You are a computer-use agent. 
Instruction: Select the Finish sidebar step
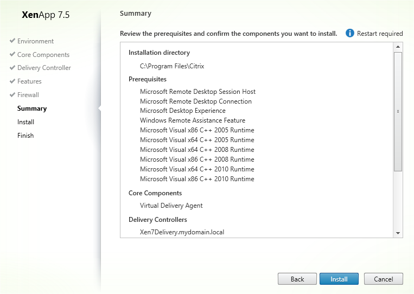[x=26, y=136]
